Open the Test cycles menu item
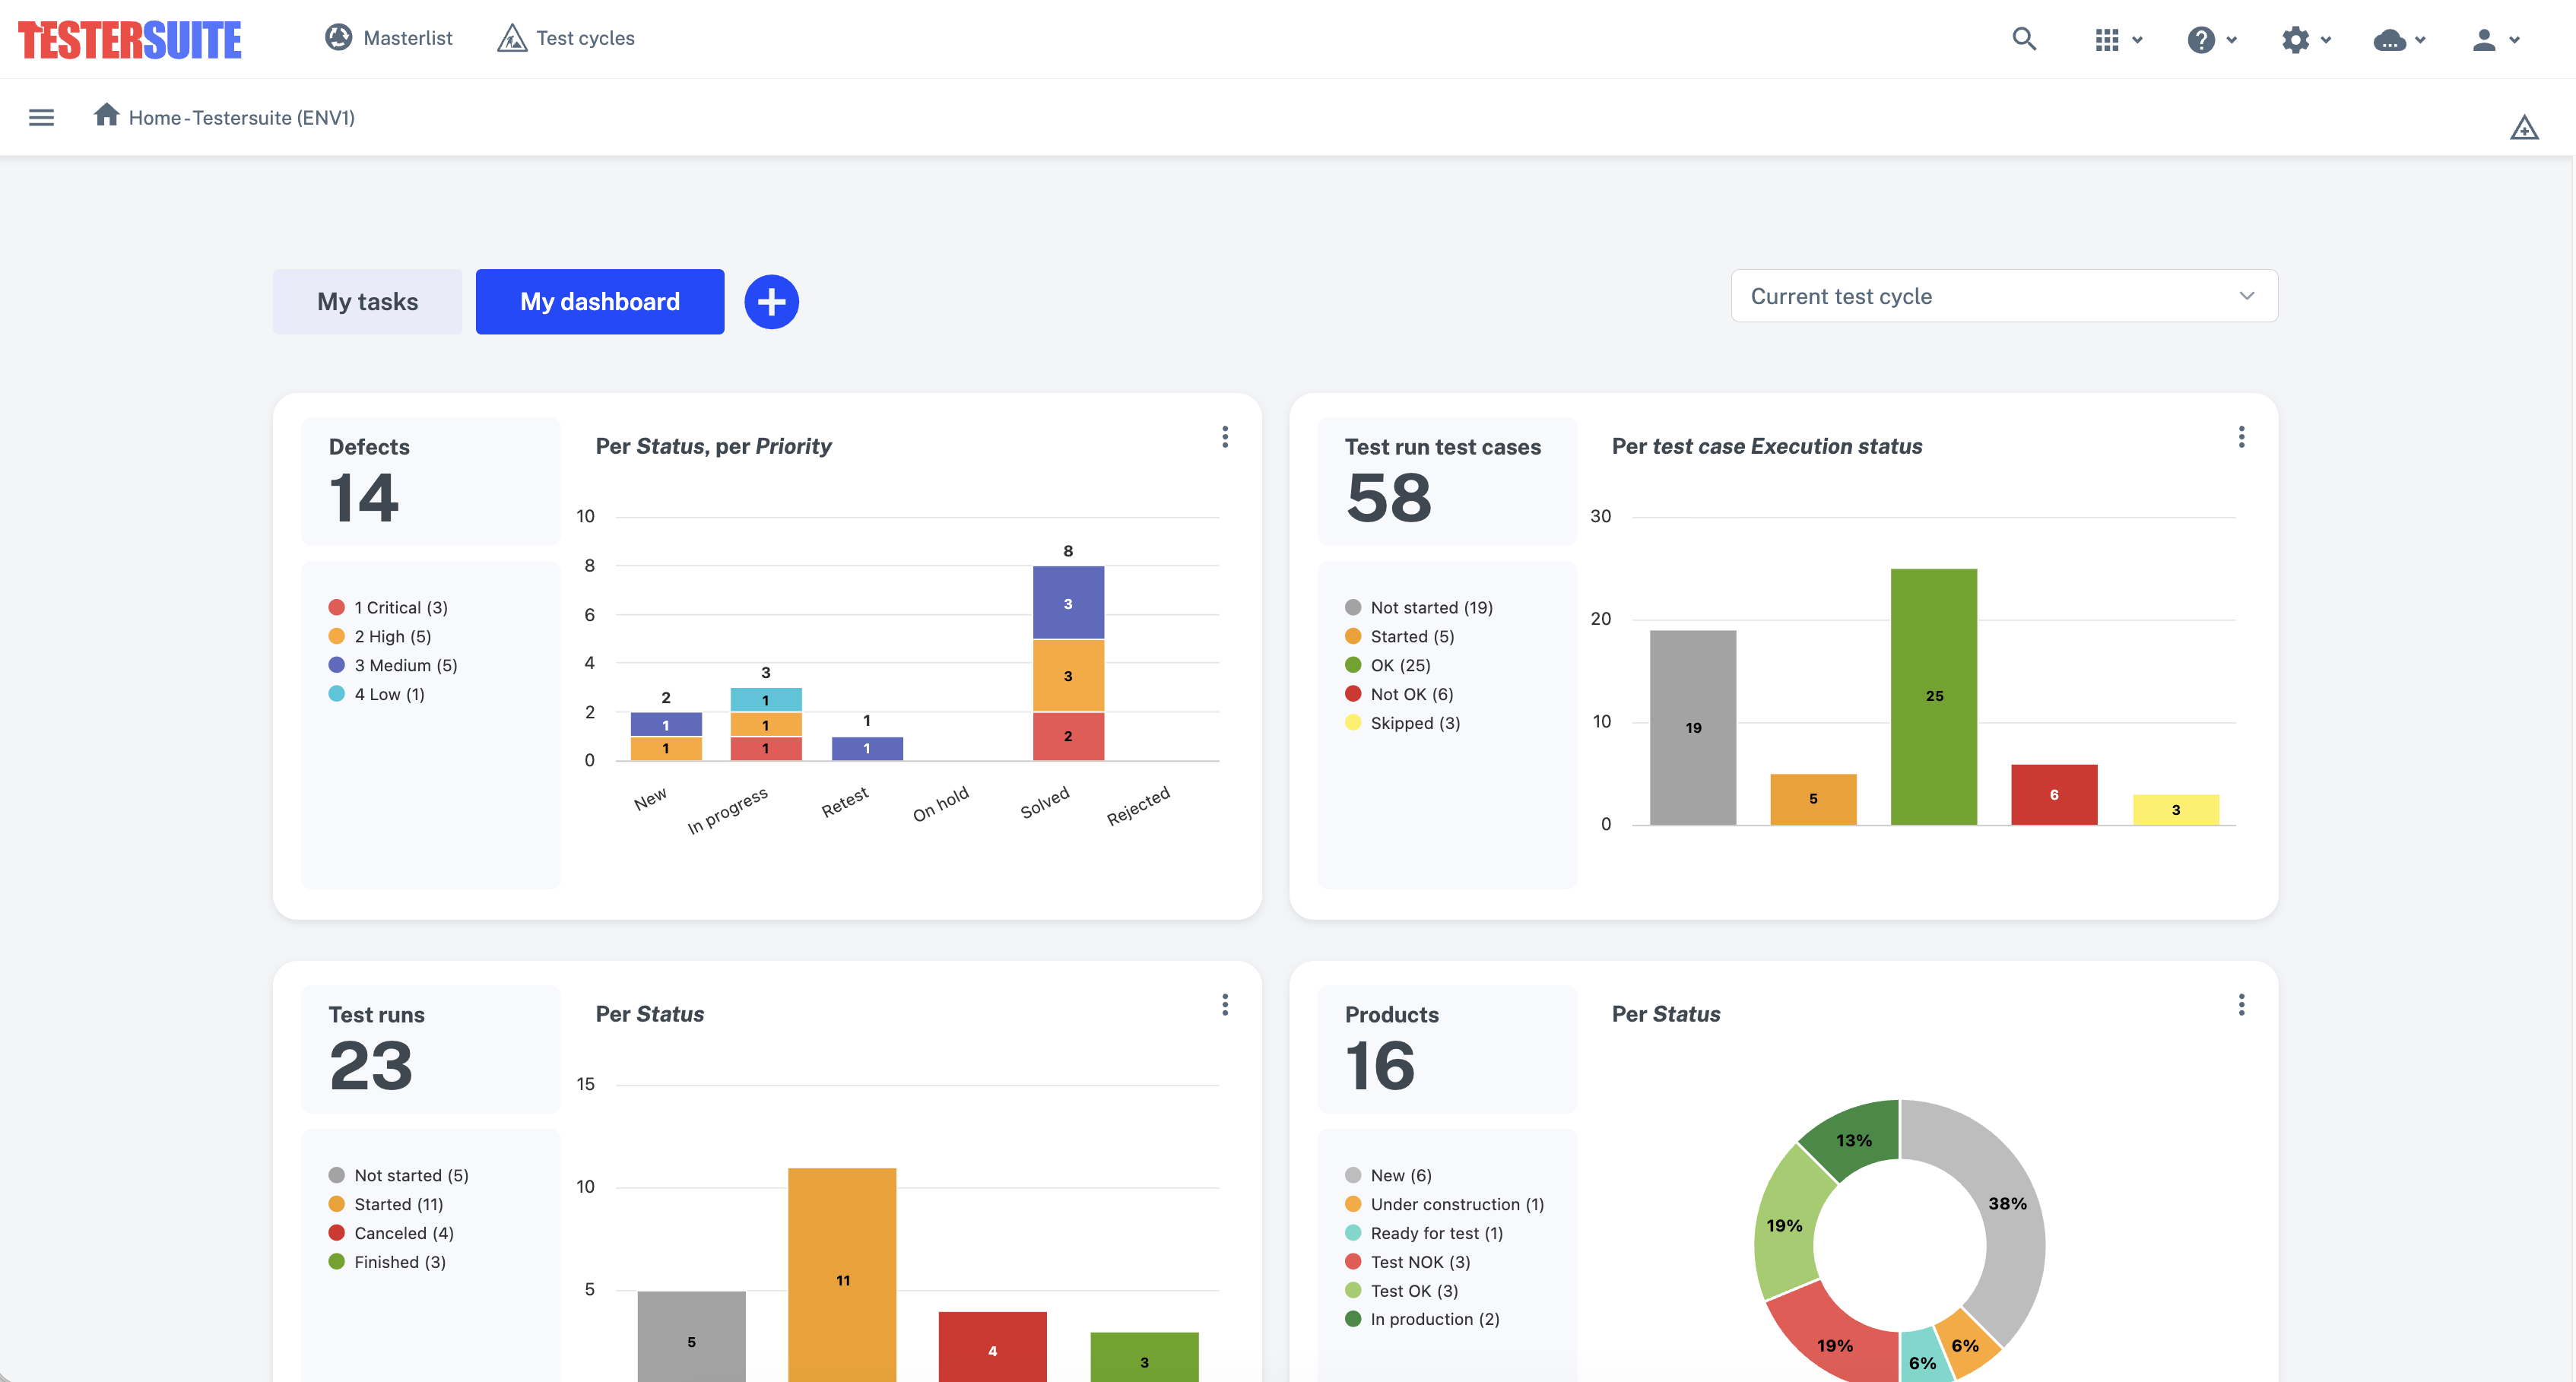 point(566,38)
